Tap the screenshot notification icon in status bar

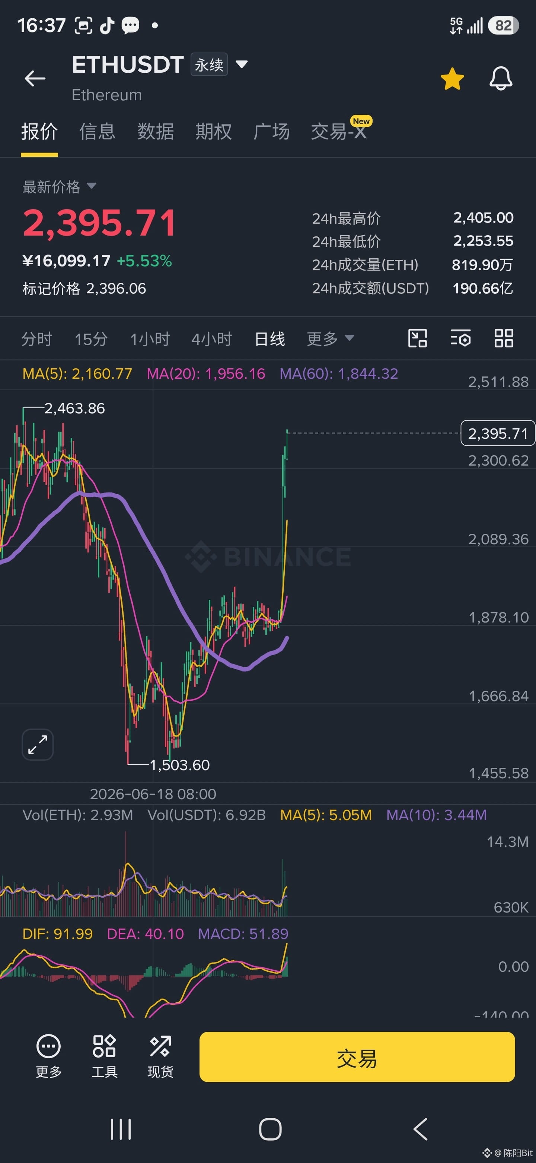[x=83, y=25]
